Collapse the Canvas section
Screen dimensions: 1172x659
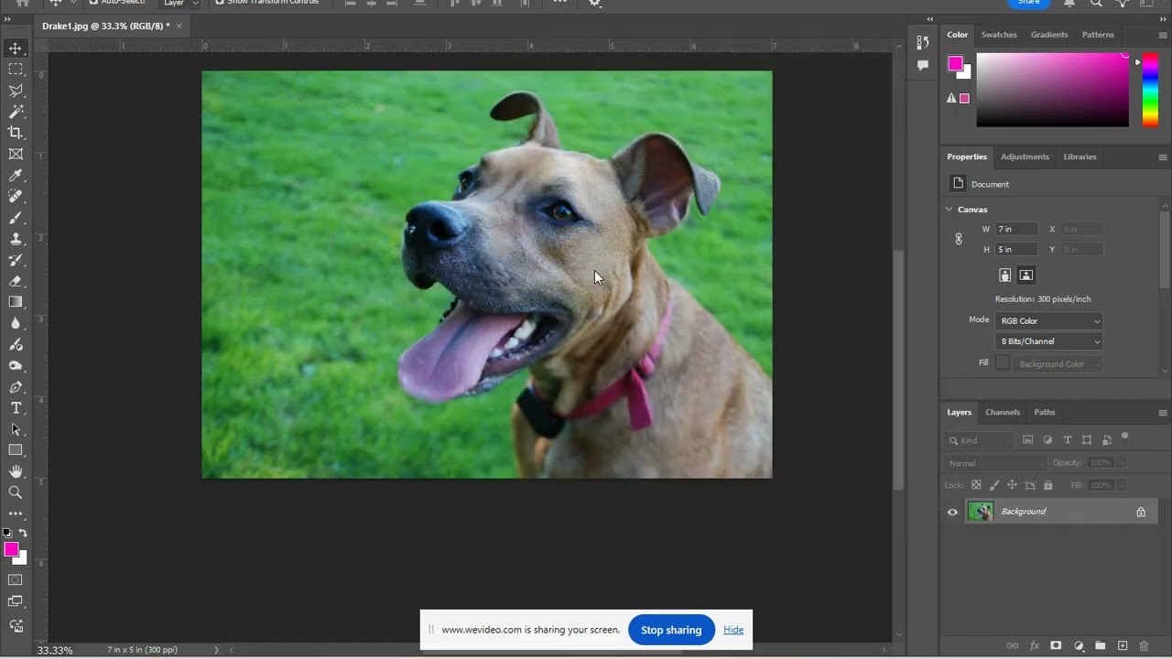pos(950,210)
